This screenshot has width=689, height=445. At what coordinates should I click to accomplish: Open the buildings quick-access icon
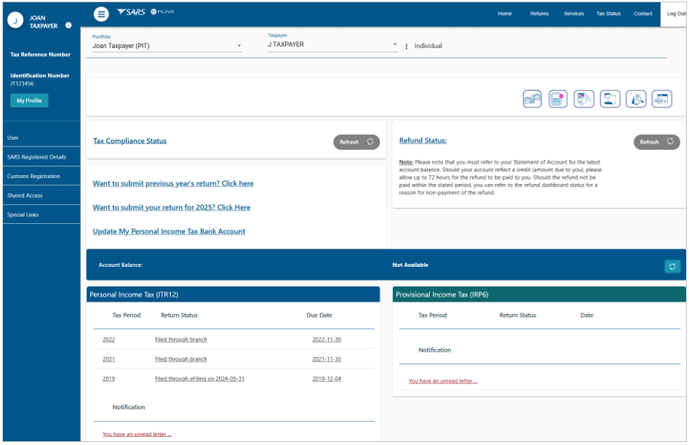click(x=532, y=98)
